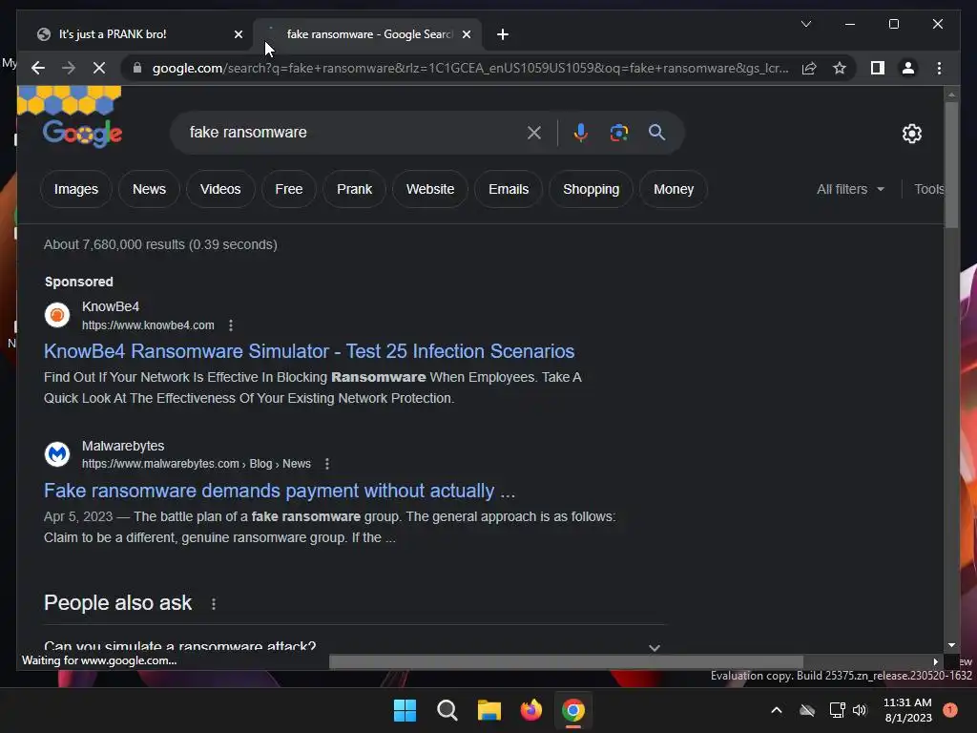
Task: Close the fake ransomware Google Search tab
Action: (466, 34)
